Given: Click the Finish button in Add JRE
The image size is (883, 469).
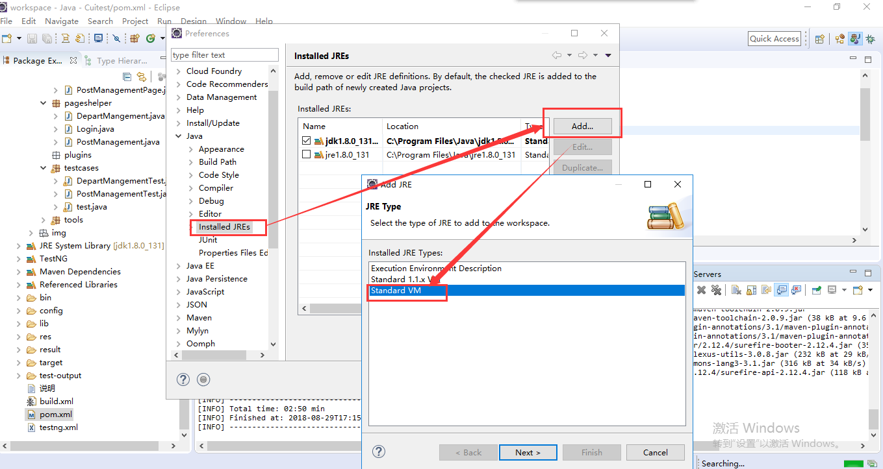Looking at the screenshot, I should point(592,452).
